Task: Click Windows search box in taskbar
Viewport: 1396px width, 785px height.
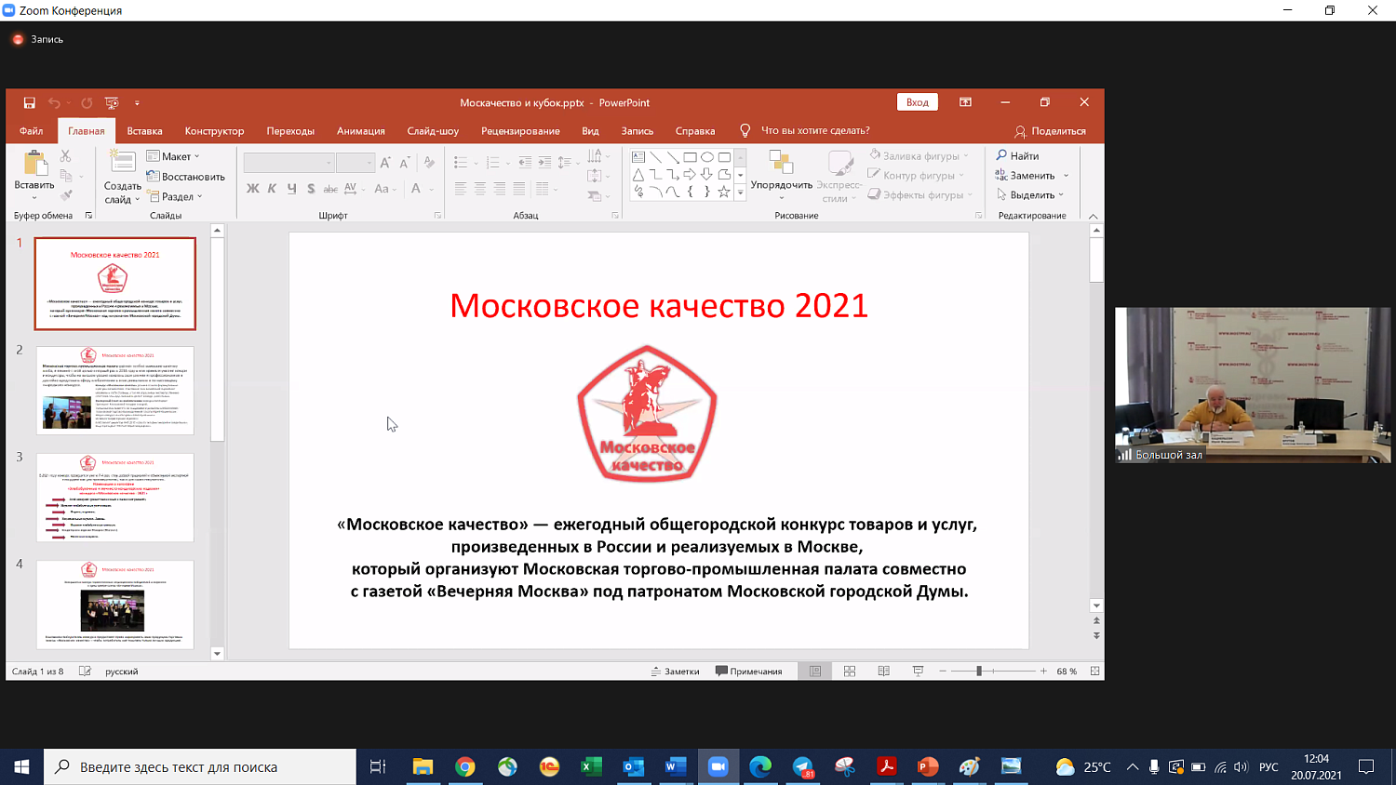Action: pyautogui.click(x=200, y=767)
